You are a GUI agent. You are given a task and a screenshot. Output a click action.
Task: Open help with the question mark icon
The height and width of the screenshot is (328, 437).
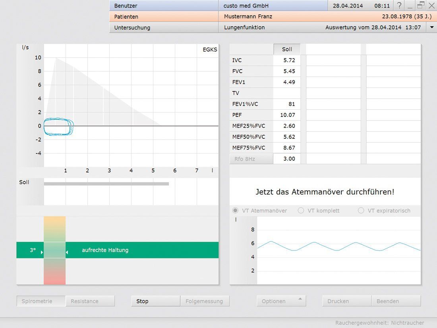(399, 6)
